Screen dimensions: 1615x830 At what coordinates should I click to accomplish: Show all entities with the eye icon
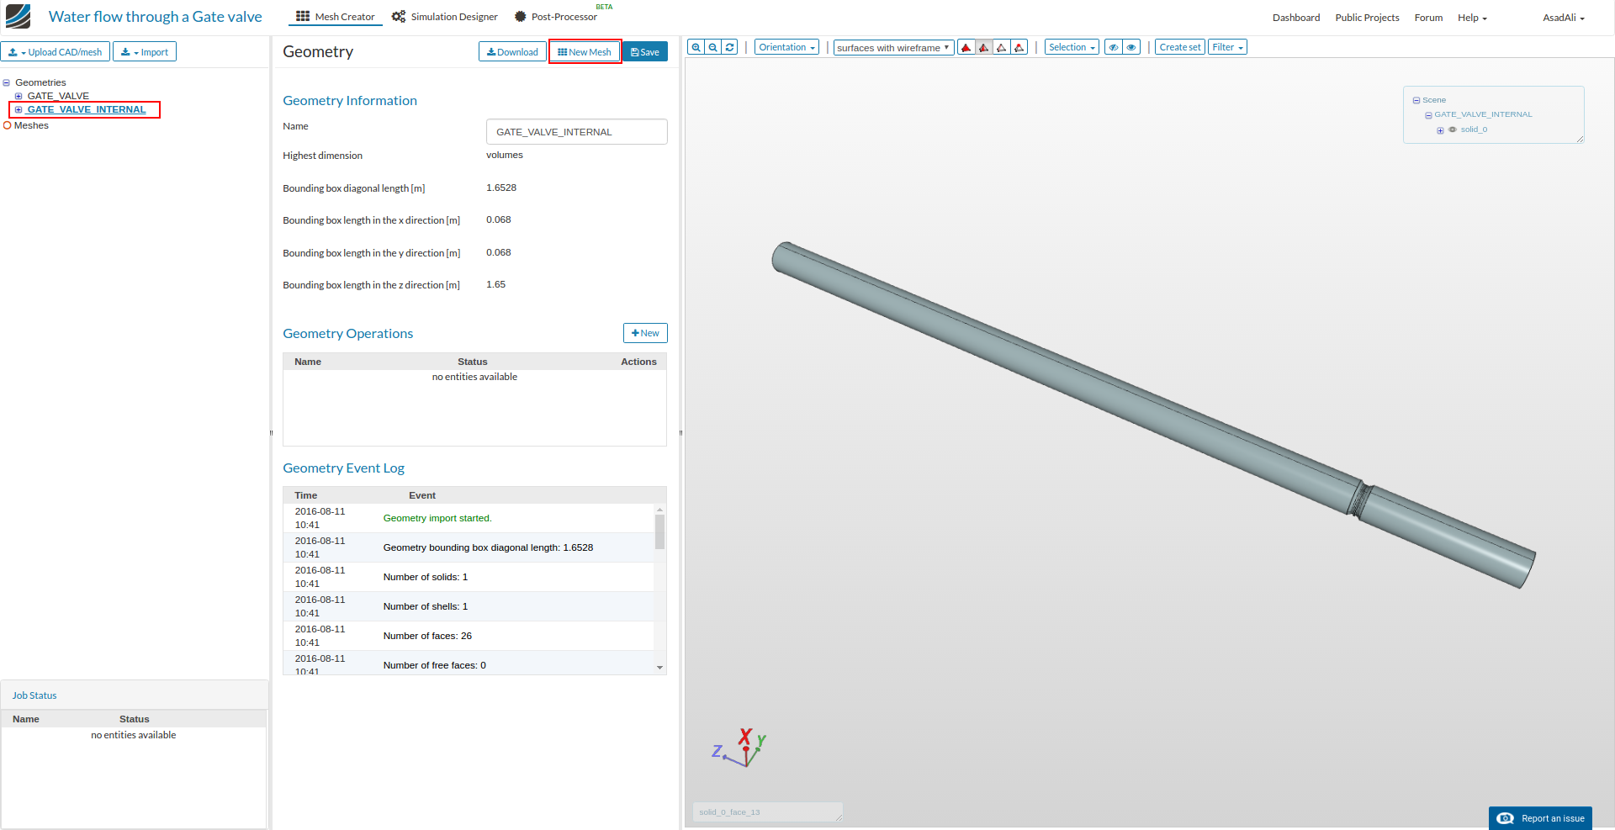[x=1131, y=47]
